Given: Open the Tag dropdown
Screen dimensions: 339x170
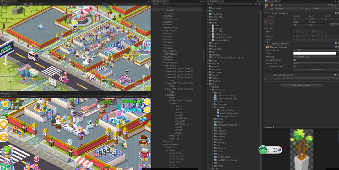Looking at the screenshot, I should pyautogui.click(x=289, y=9).
